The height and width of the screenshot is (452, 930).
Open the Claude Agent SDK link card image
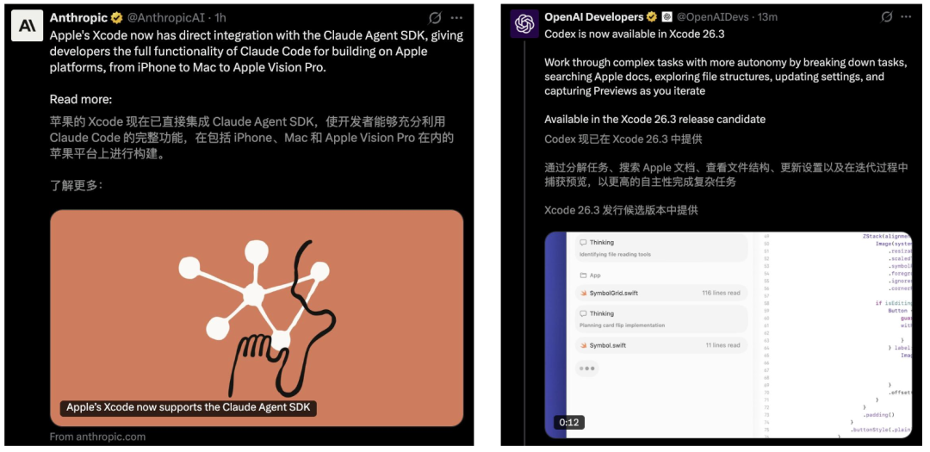257,317
